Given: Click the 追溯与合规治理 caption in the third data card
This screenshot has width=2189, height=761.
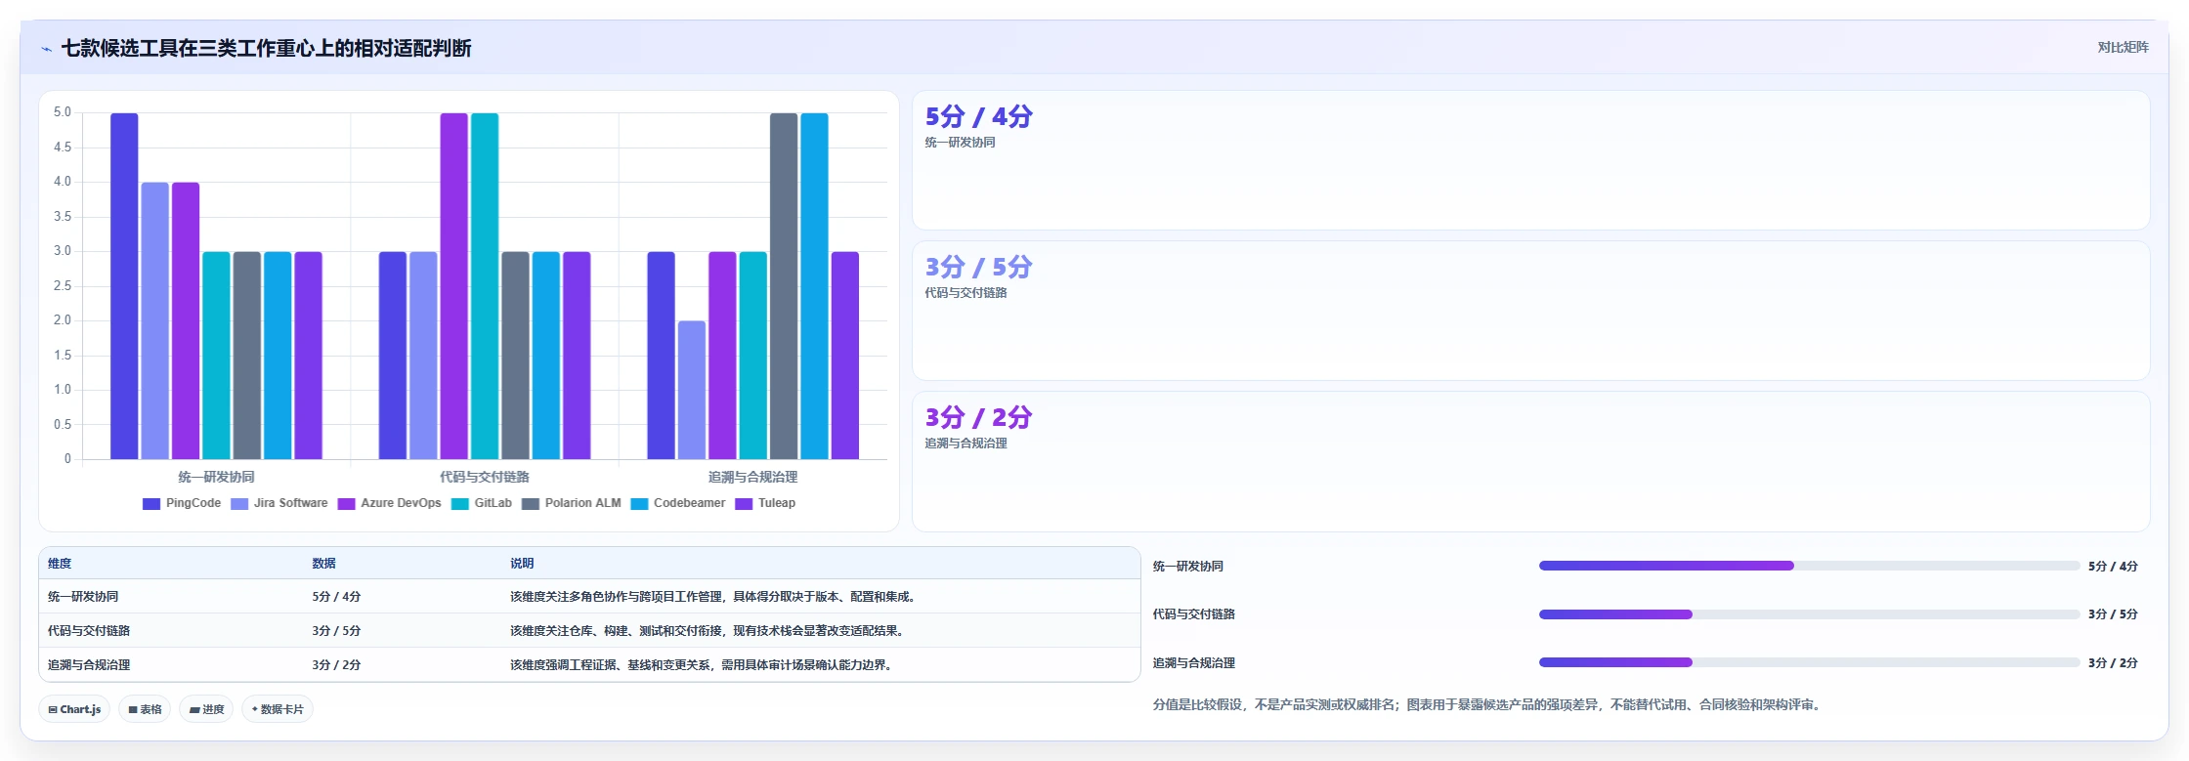Looking at the screenshot, I should (x=966, y=444).
